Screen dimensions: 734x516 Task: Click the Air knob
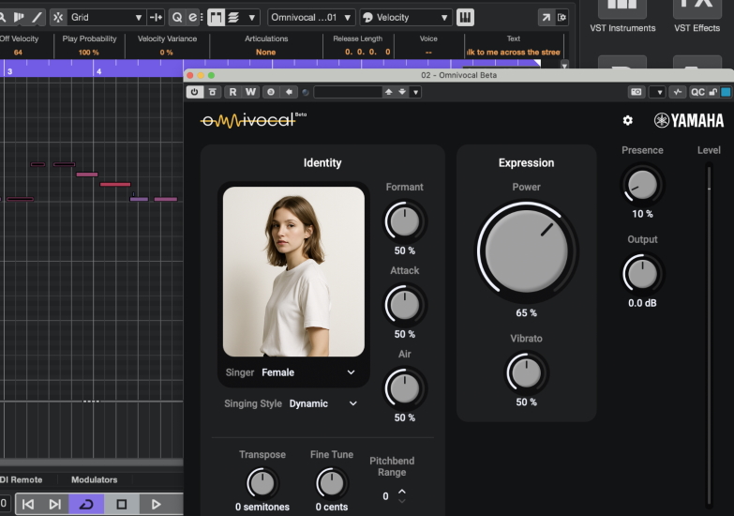pyautogui.click(x=404, y=388)
